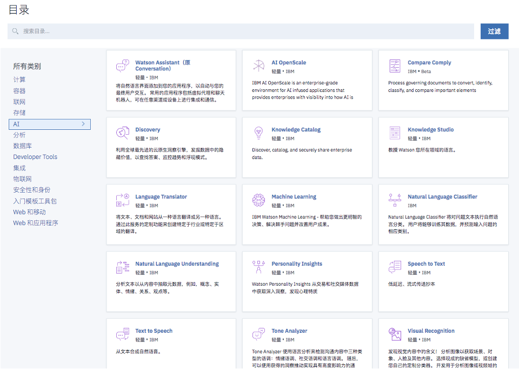Select the 物联网 category
519x369 pixels.
pyautogui.click(x=23, y=179)
